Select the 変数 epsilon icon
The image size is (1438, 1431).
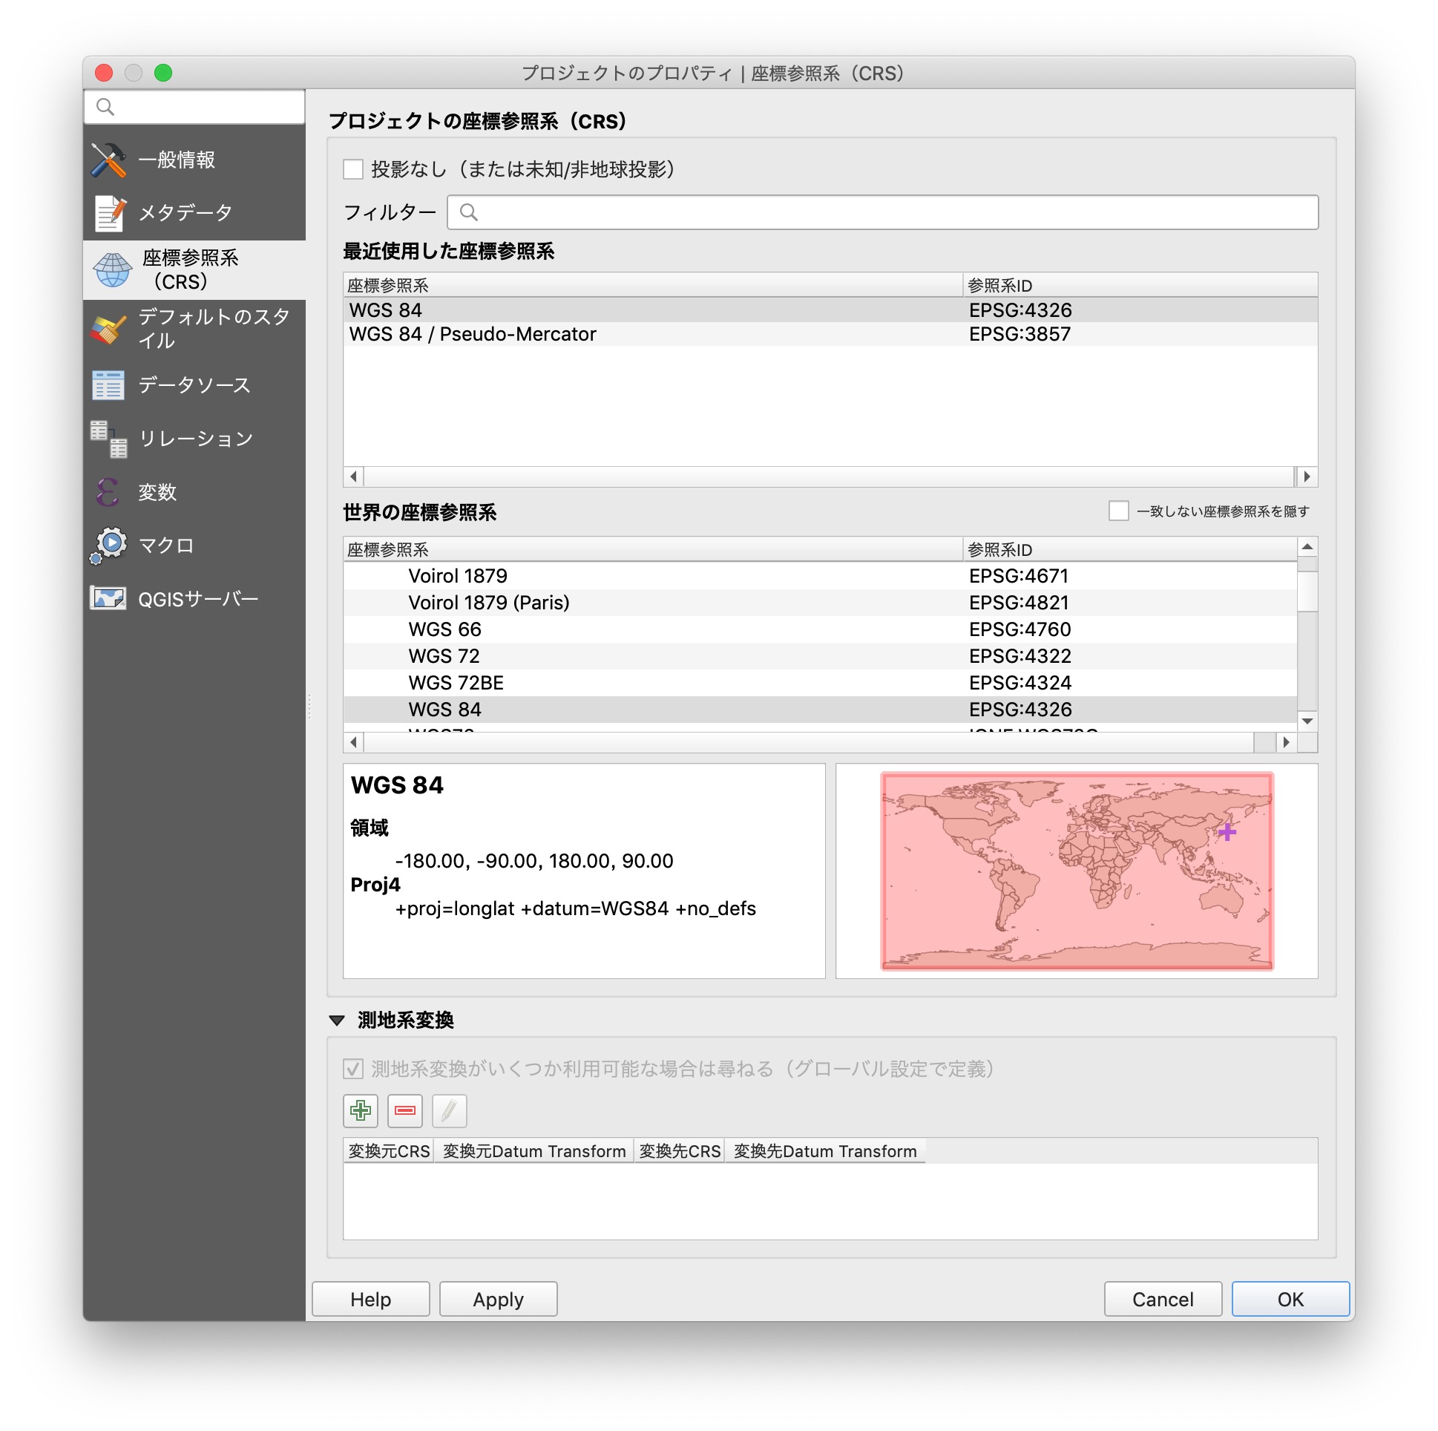[x=108, y=492]
